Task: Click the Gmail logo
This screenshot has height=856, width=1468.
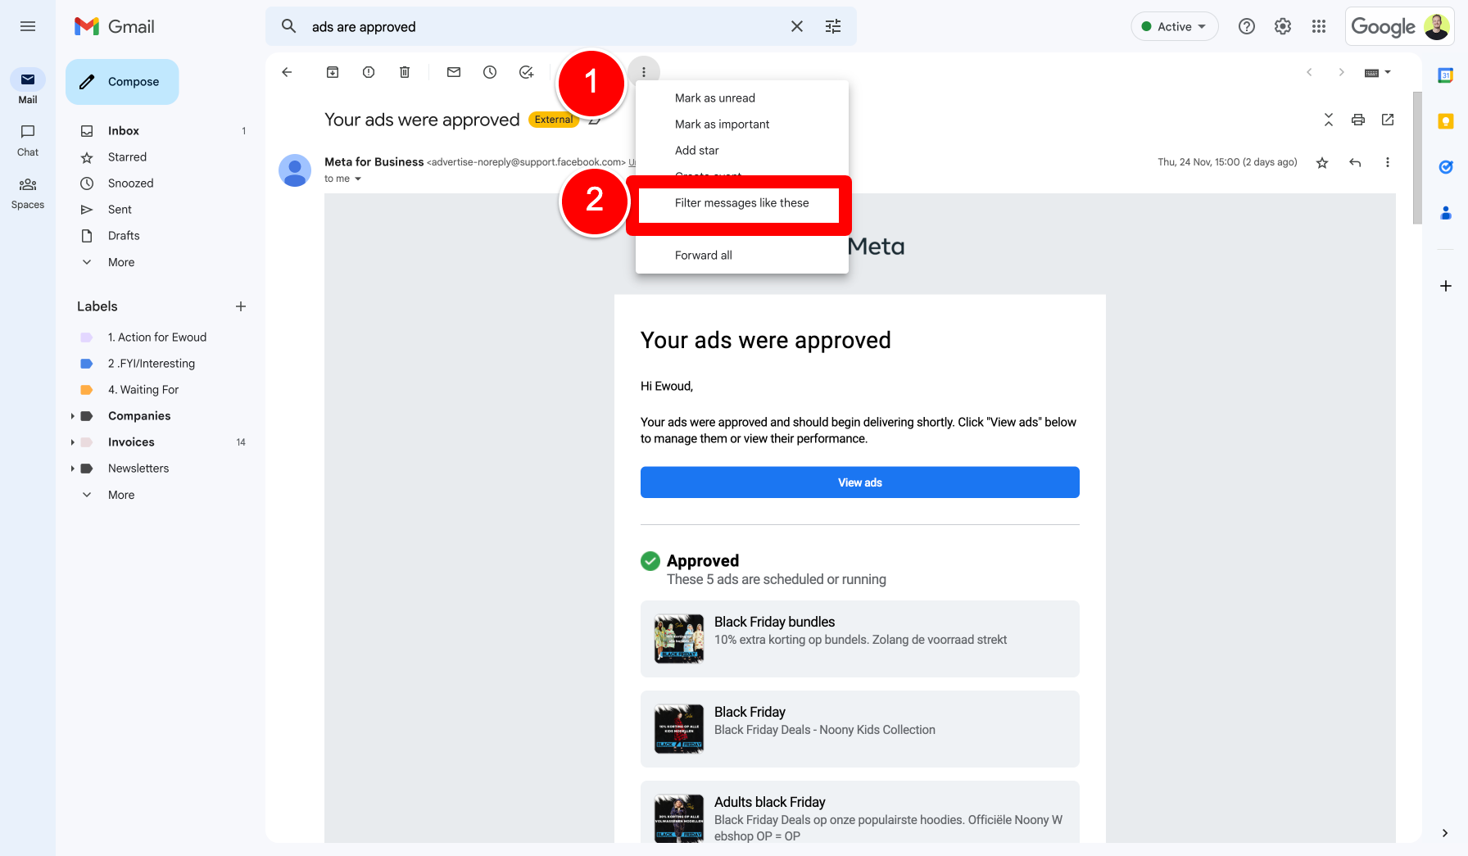Action: click(x=115, y=26)
